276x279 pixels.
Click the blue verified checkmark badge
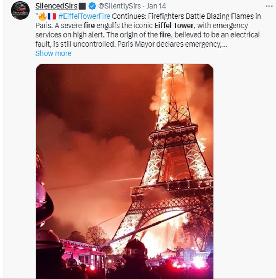click(92, 7)
